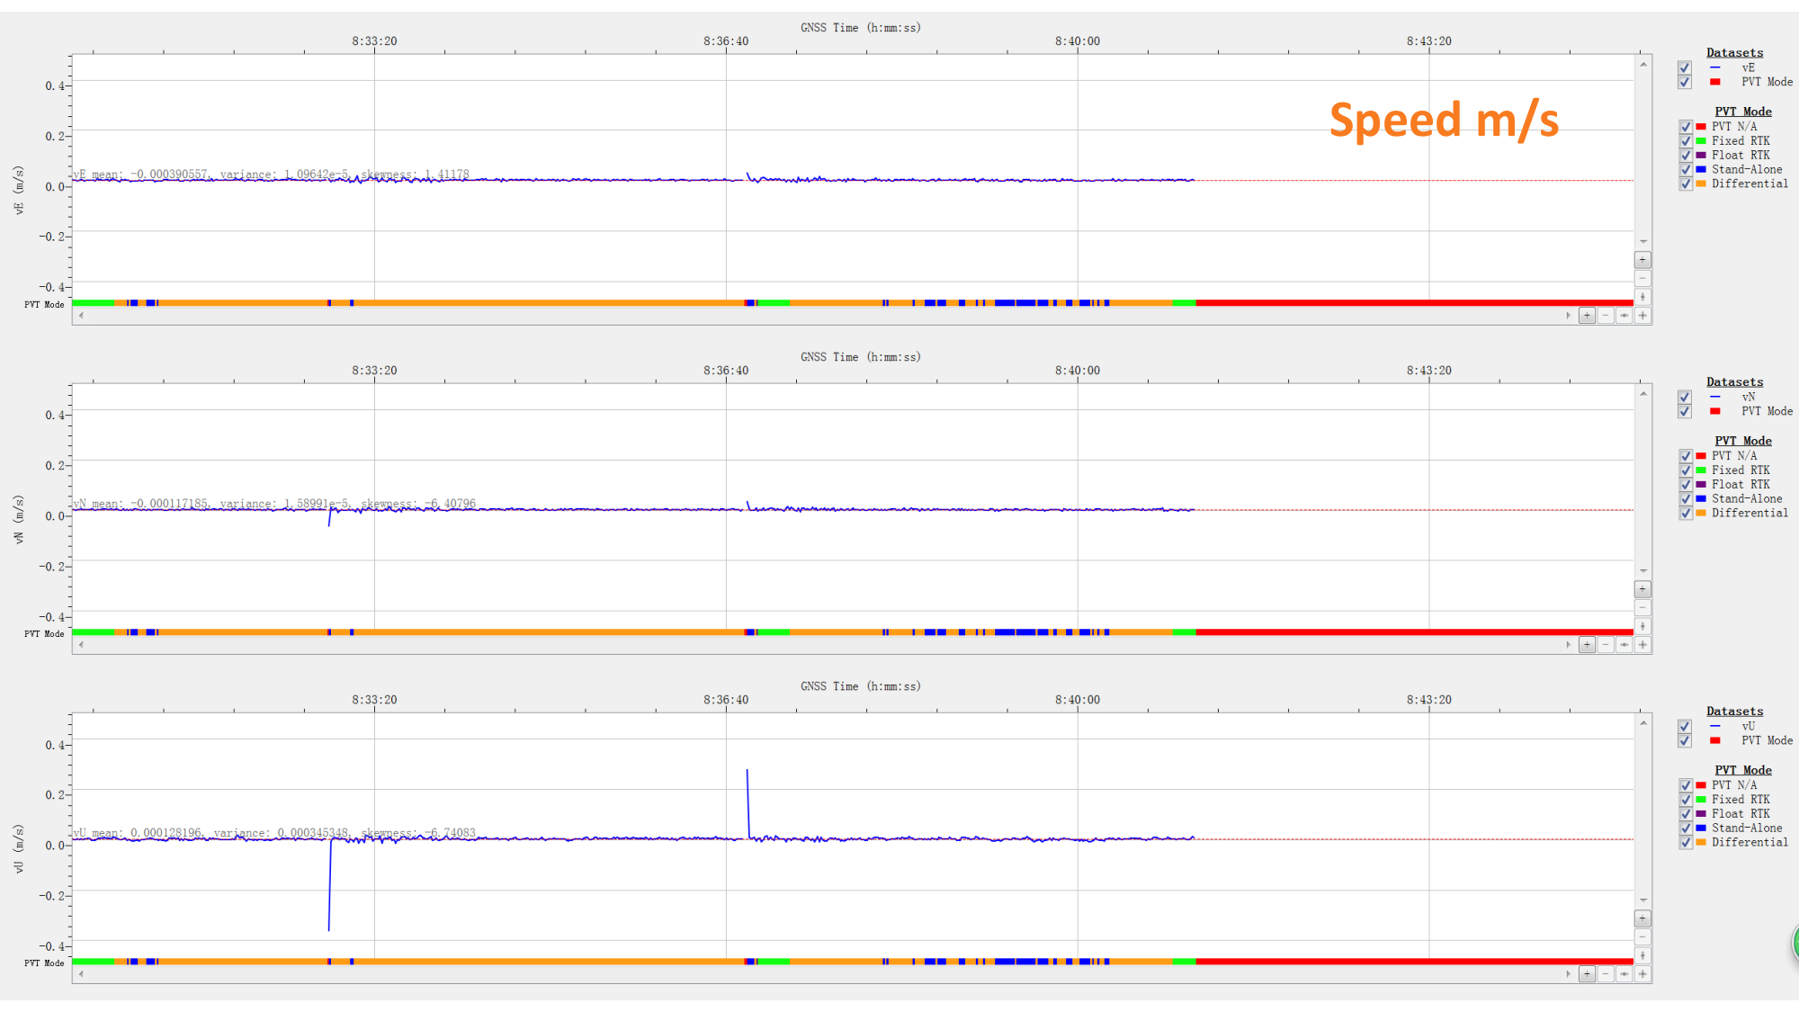The image size is (1799, 1012).
Task: Fit both axes of vN chart
Action: tap(1642, 644)
